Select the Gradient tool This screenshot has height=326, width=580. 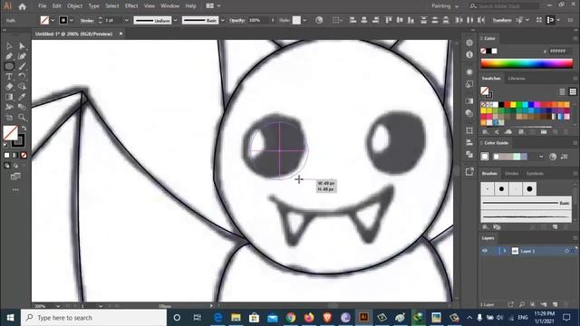[x=9, y=97]
